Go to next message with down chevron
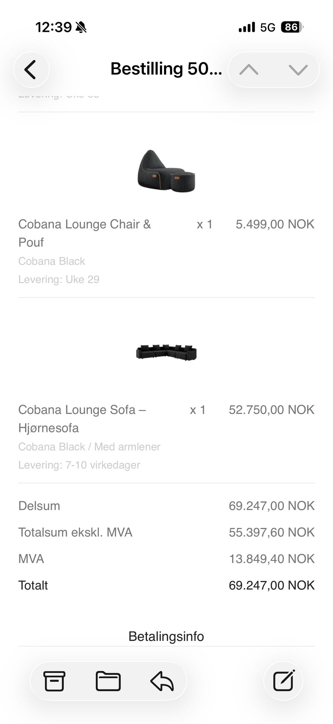The width and height of the screenshot is (333, 724). point(298,70)
